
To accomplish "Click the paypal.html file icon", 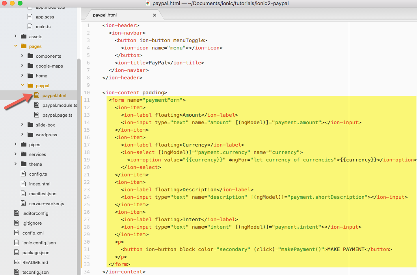I will [x=37, y=95].
